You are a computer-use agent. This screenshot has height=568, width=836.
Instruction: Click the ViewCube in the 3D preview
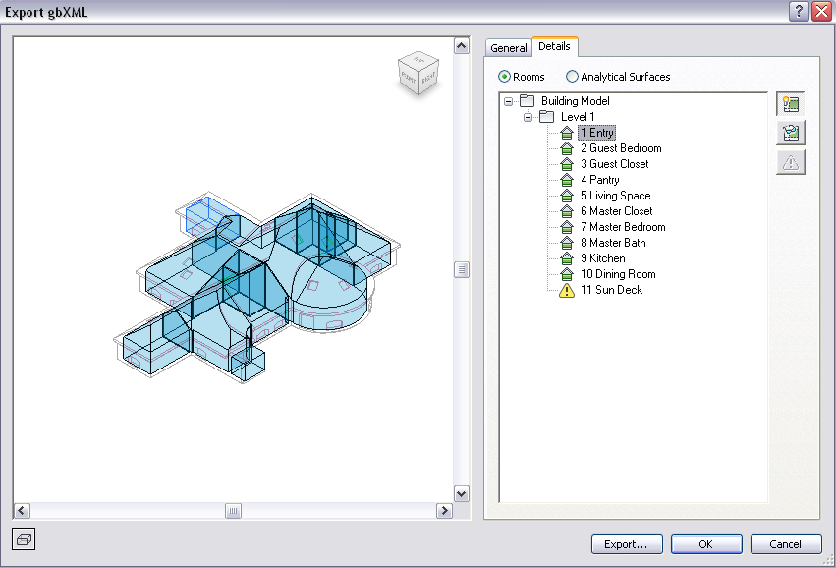[x=418, y=73]
